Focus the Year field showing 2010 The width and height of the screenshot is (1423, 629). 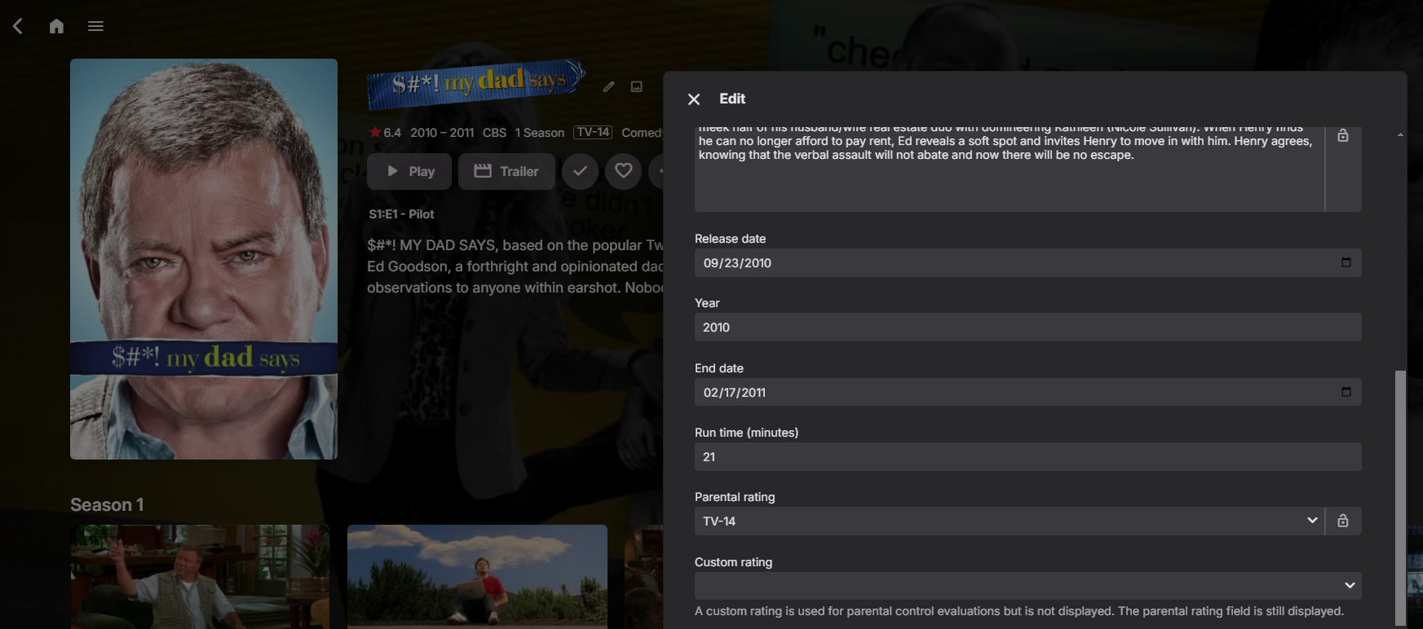1027,328
